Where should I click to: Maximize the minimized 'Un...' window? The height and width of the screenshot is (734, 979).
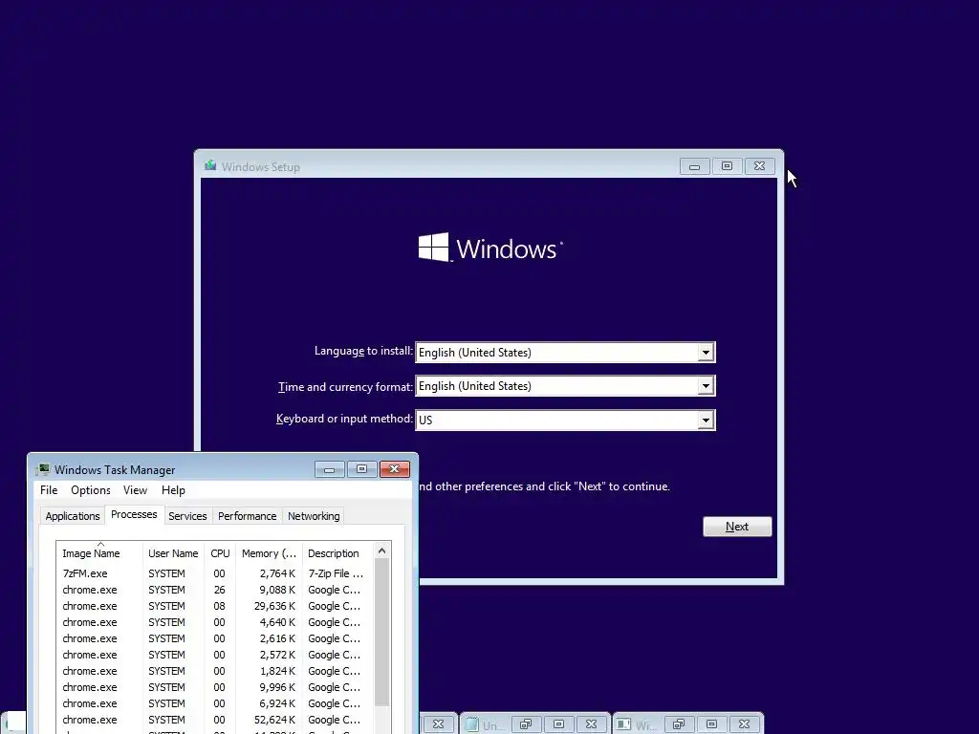[558, 724]
